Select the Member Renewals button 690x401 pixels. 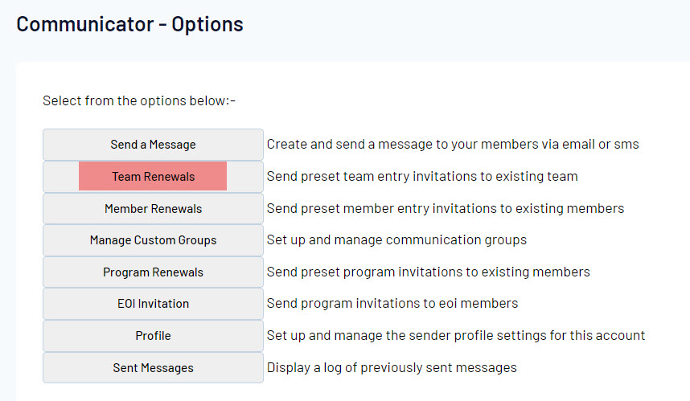tap(153, 208)
